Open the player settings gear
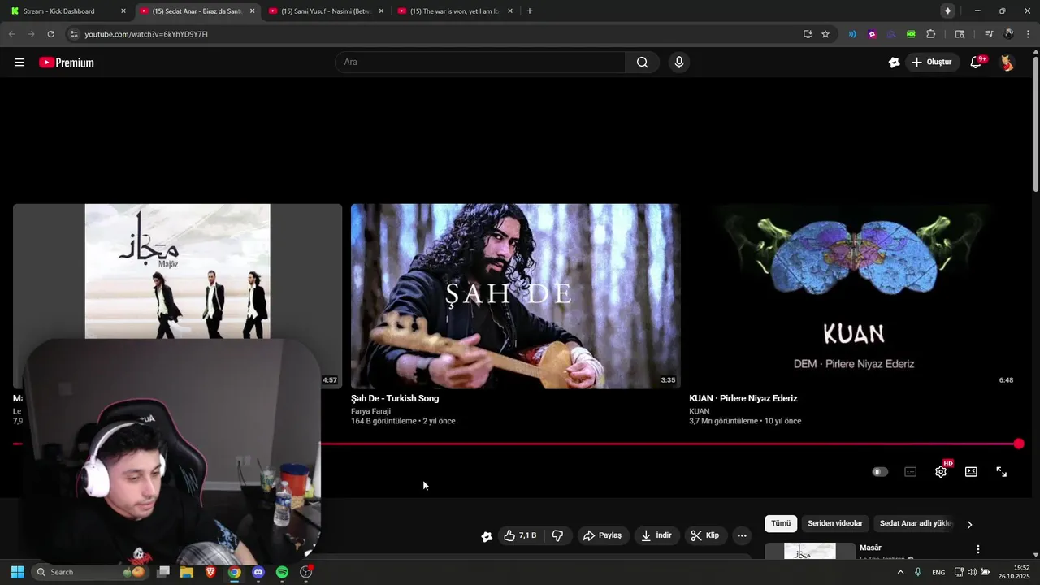 tap(941, 472)
